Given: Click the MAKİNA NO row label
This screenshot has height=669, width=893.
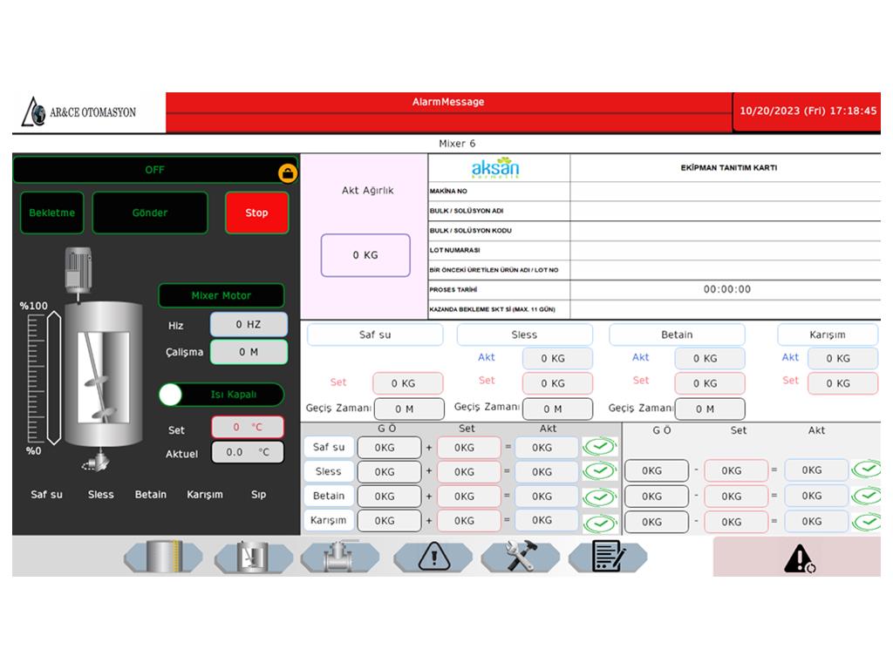Looking at the screenshot, I should pyautogui.click(x=448, y=191).
